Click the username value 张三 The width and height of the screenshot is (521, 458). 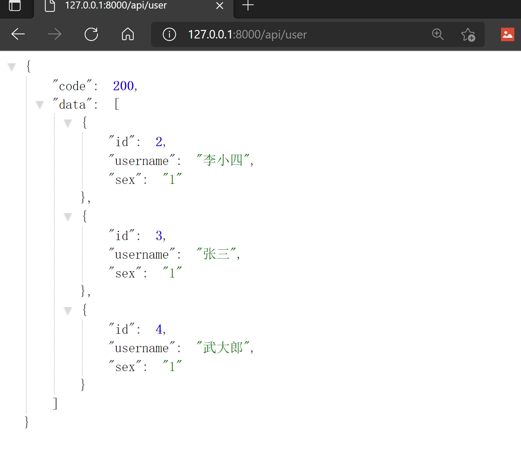(217, 254)
